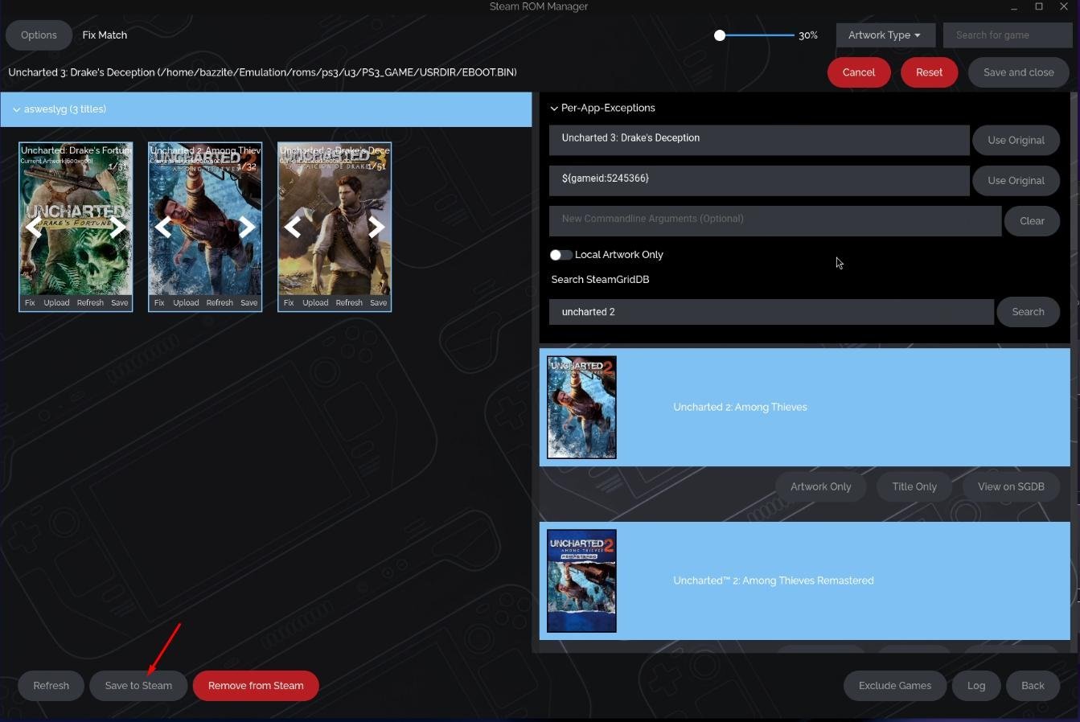
Task: Maximize the Steam ROM Manager window
Action: pos(1039,6)
